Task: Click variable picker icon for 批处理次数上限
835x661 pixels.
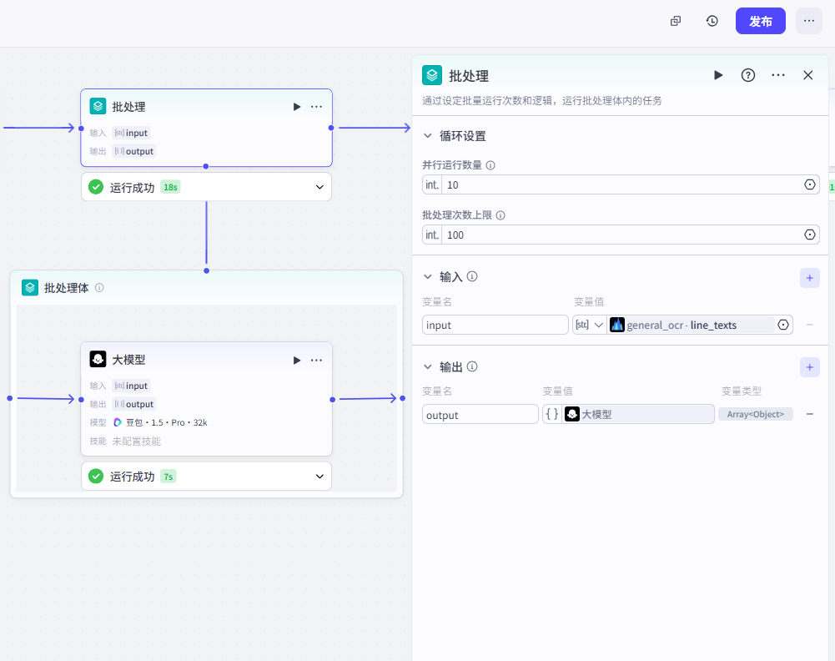Action: 809,235
